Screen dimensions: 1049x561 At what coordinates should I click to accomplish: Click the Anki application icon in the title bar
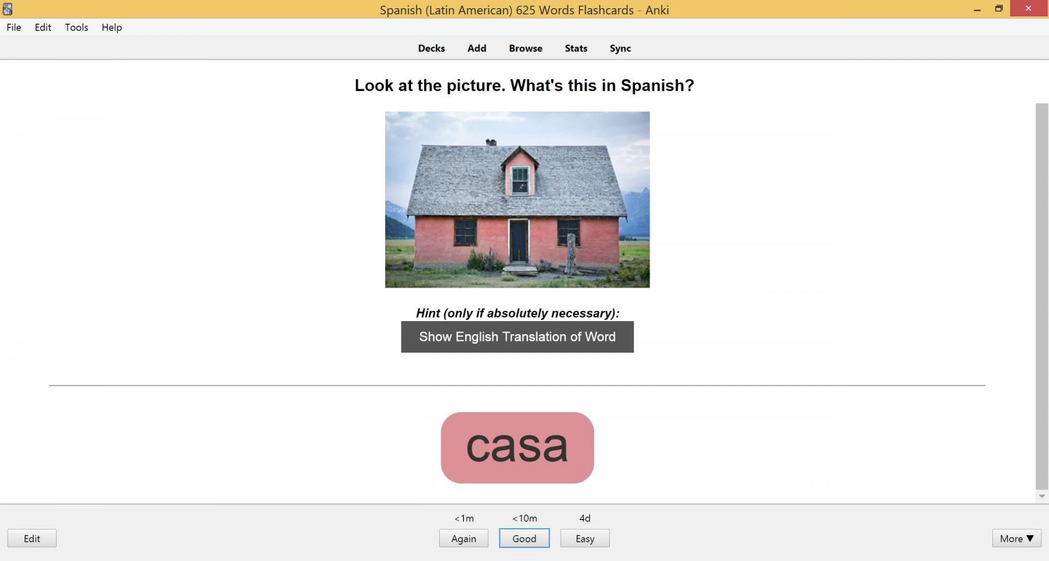tap(8, 9)
